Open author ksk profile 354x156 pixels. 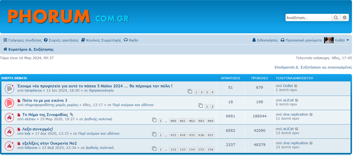[28, 134]
